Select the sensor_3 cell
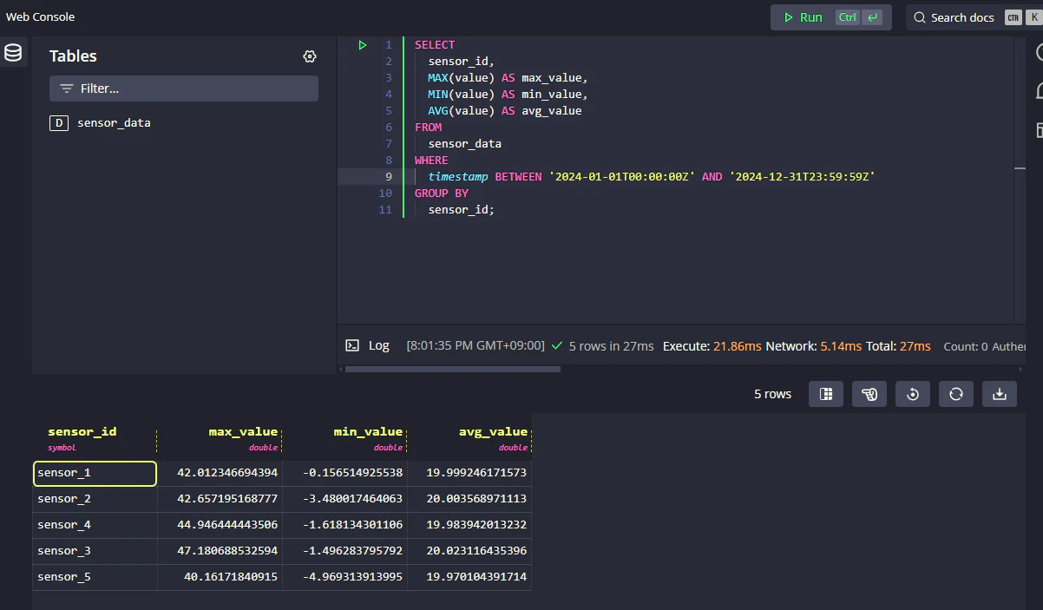 pyautogui.click(x=95, y=552)
